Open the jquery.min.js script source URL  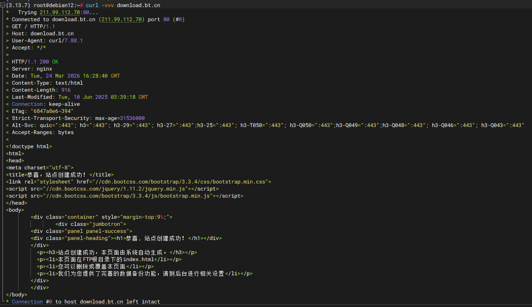[x=110, y=188]
